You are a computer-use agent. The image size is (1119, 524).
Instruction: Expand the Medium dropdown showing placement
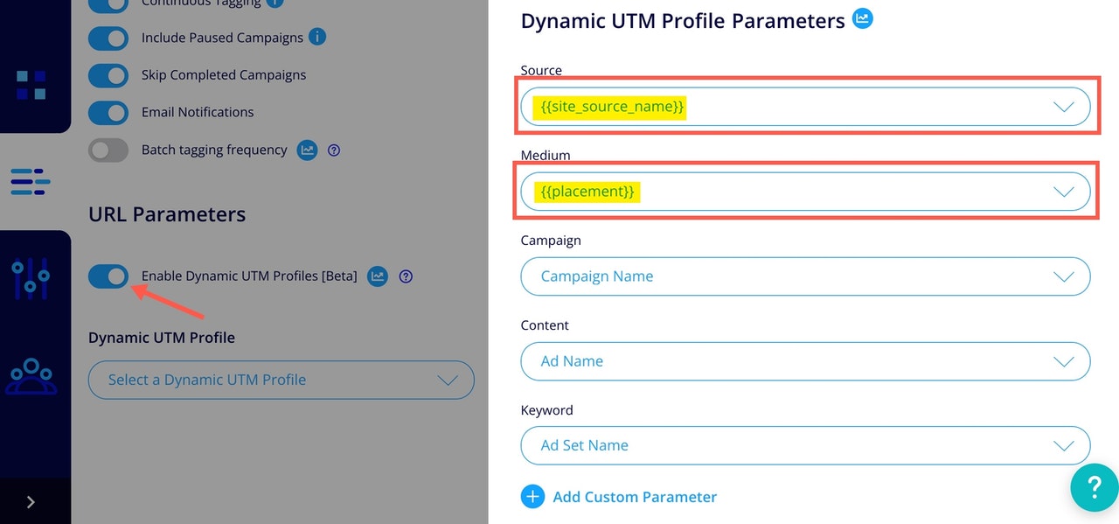[805, 192]
